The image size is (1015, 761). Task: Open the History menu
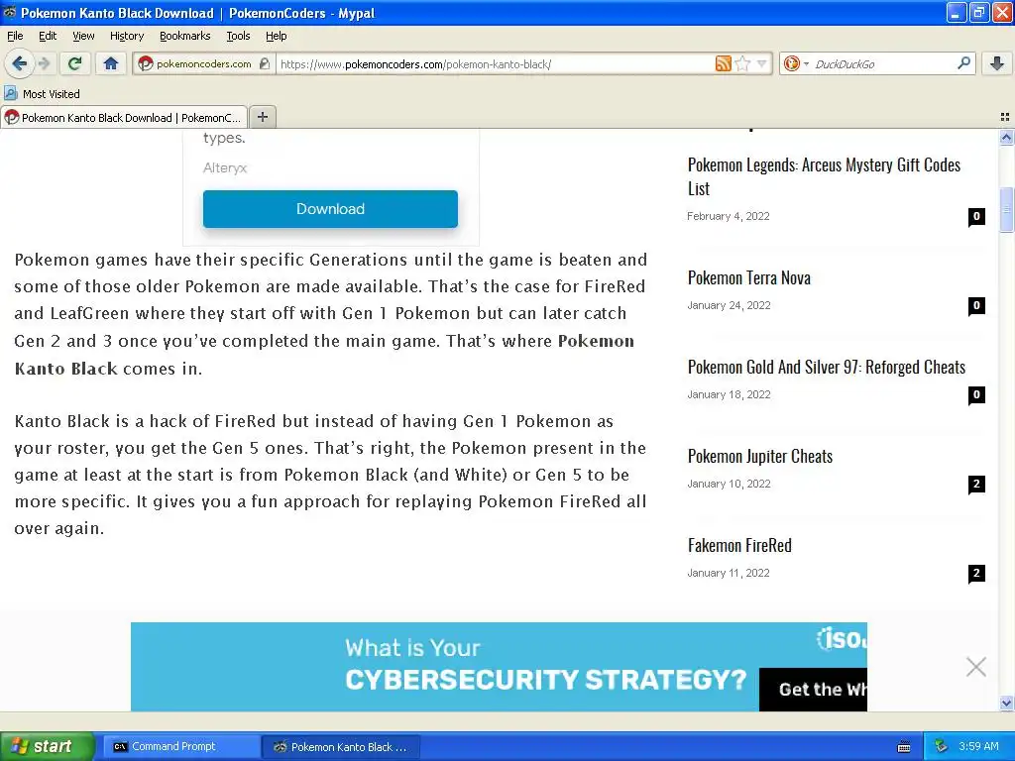click(x=126, y=36)
